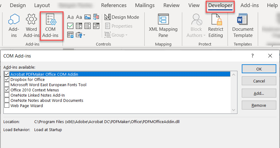The width and height of the screenshot is (280, 148).
Task: Open Restrict Editing
Action: [x=216, y=26]
